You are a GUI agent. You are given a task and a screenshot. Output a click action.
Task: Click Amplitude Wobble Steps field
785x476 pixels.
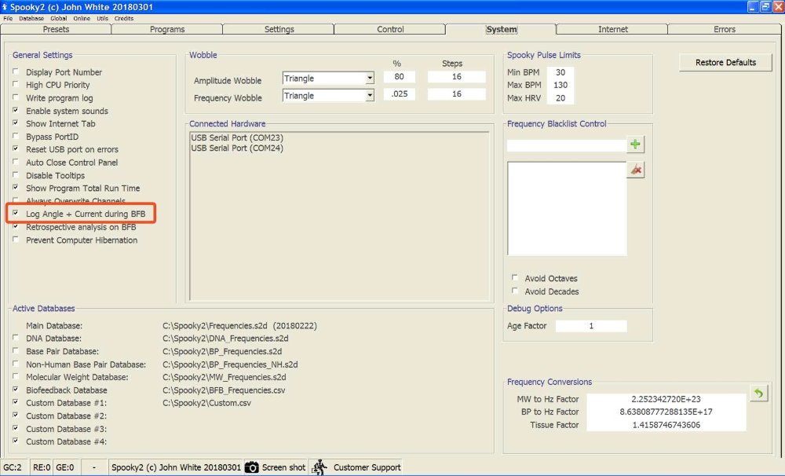[457, 77]
